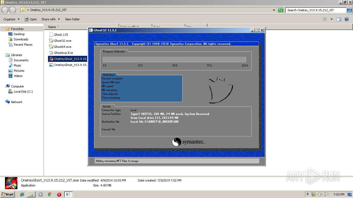Open the Organize menu

11,19
